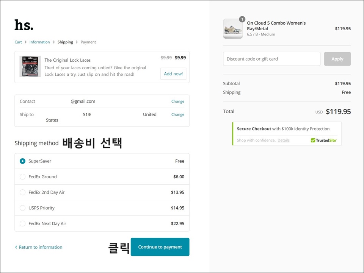Screen dimensions: 364x273
Task: Click the Shipping method heading
Action: [36, 143]
